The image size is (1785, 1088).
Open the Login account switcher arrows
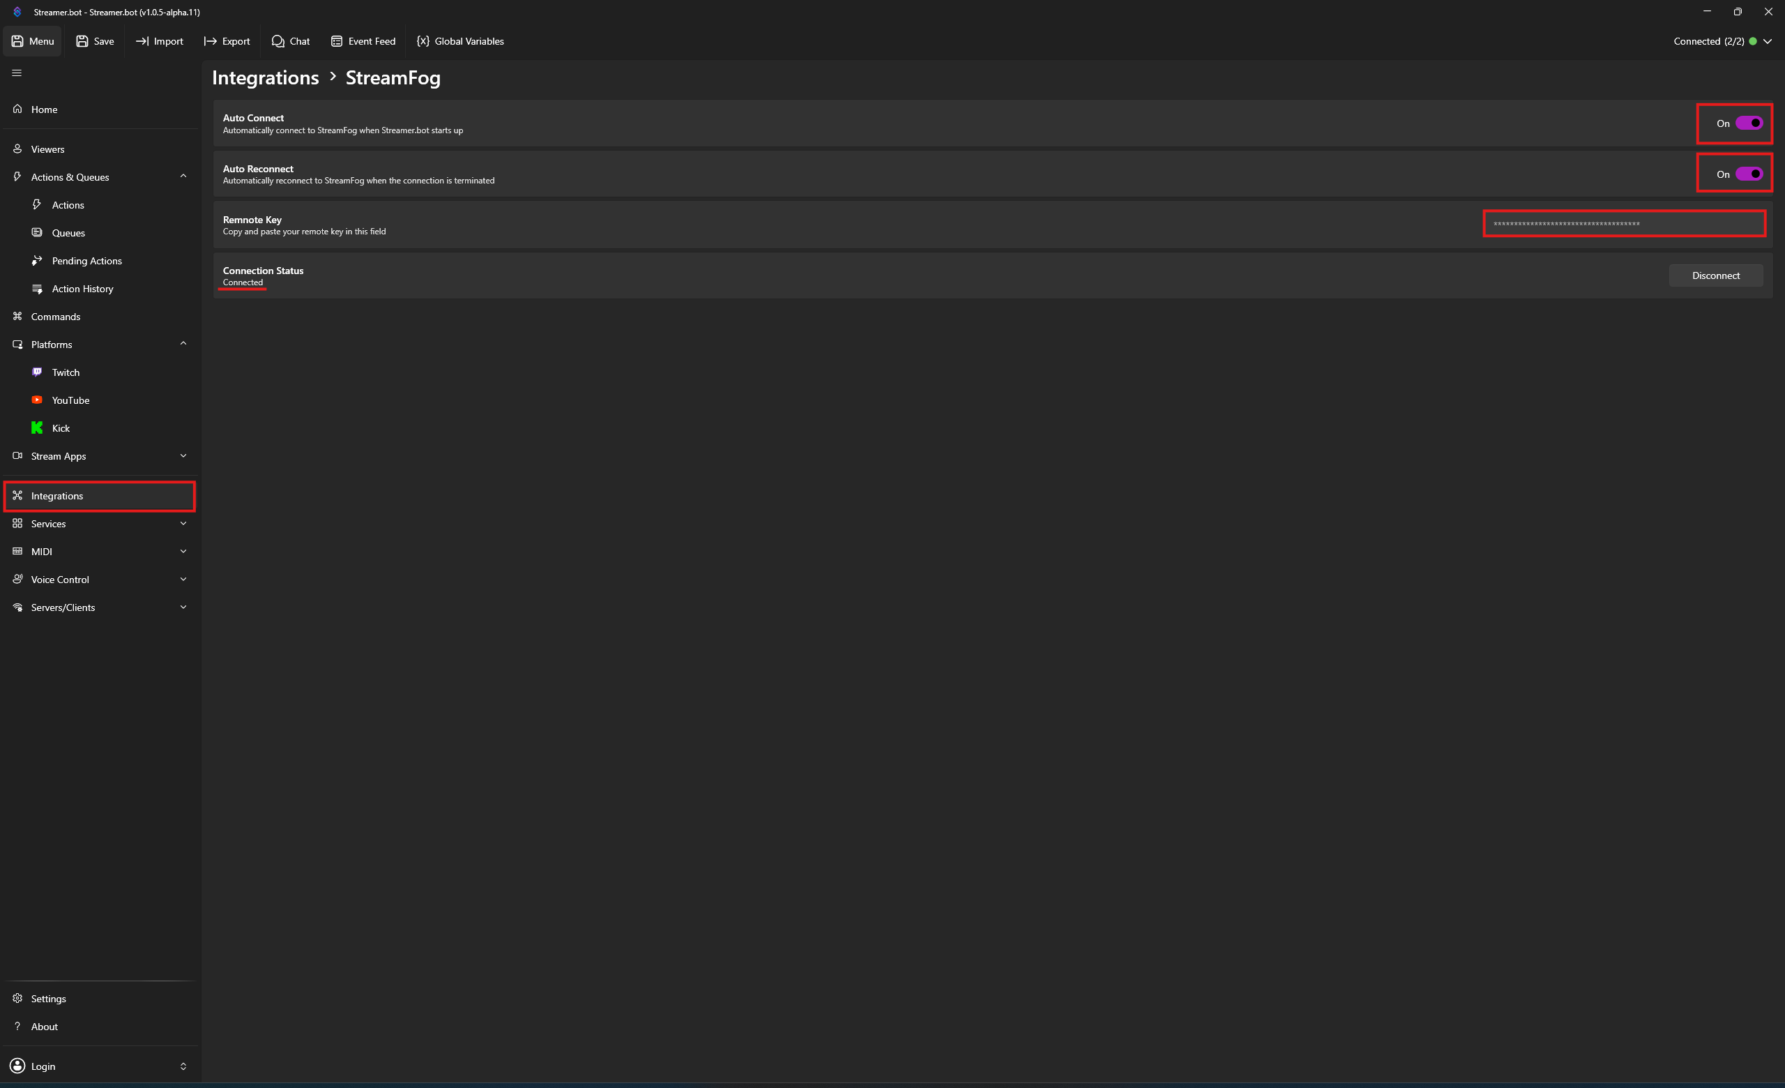pos(183,1066)
